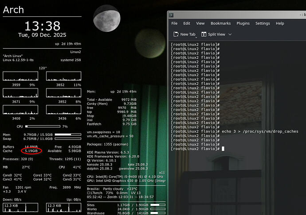Open the Edit menu
Screen dimensions: 306x215
(x=187, y=23)
